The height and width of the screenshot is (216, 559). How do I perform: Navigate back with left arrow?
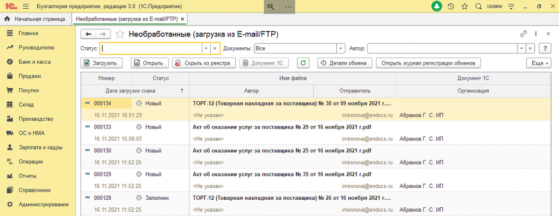click(x=89, y=34)
